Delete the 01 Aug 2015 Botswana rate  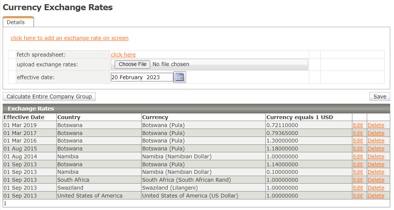[376, 149]
